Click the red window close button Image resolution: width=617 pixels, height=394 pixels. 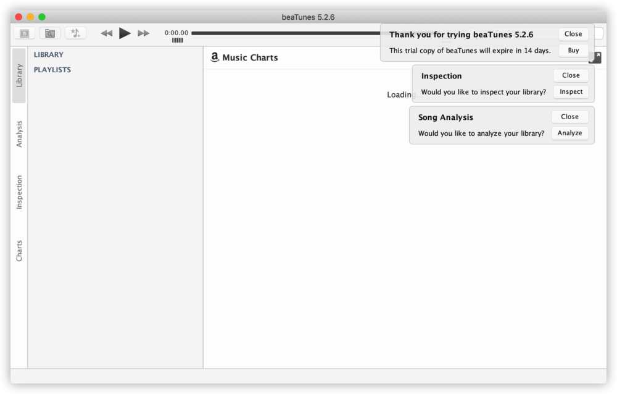19,17
